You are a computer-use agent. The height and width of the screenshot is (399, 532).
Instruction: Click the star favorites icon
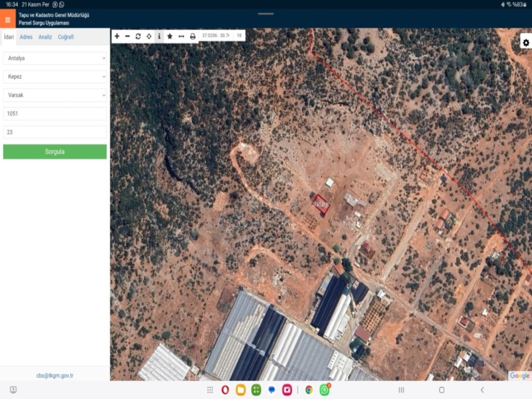[170, 37]
